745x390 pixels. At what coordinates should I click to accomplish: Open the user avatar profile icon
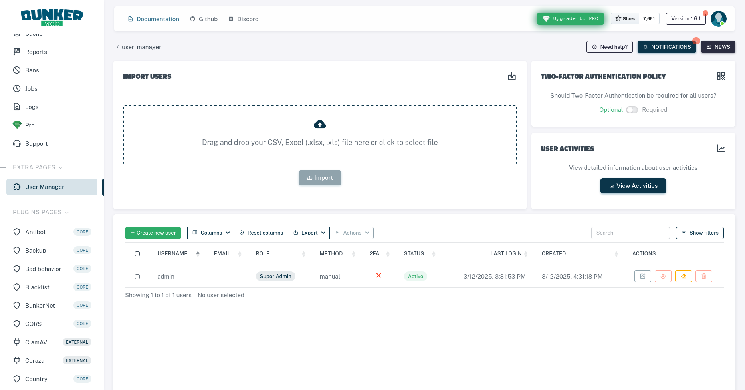pos(718,19)
